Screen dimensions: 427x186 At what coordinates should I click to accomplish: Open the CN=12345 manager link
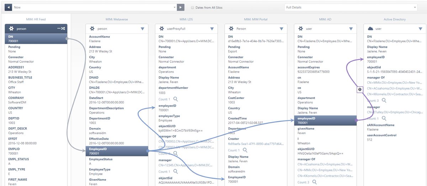click(186, 165)
